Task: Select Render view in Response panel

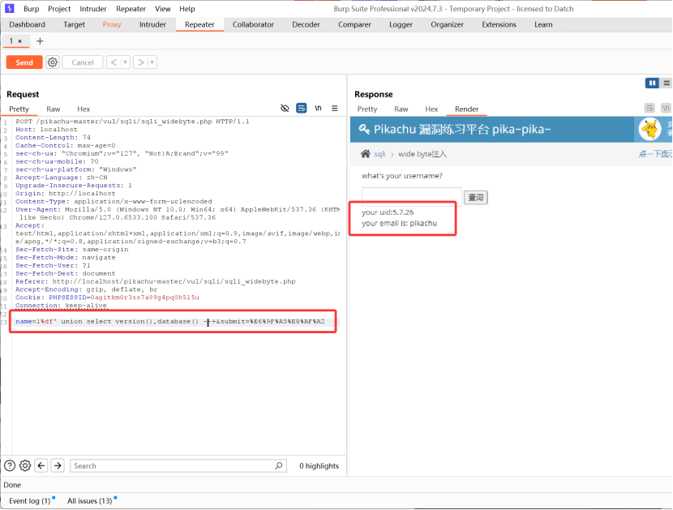Action: click(466, 109)
